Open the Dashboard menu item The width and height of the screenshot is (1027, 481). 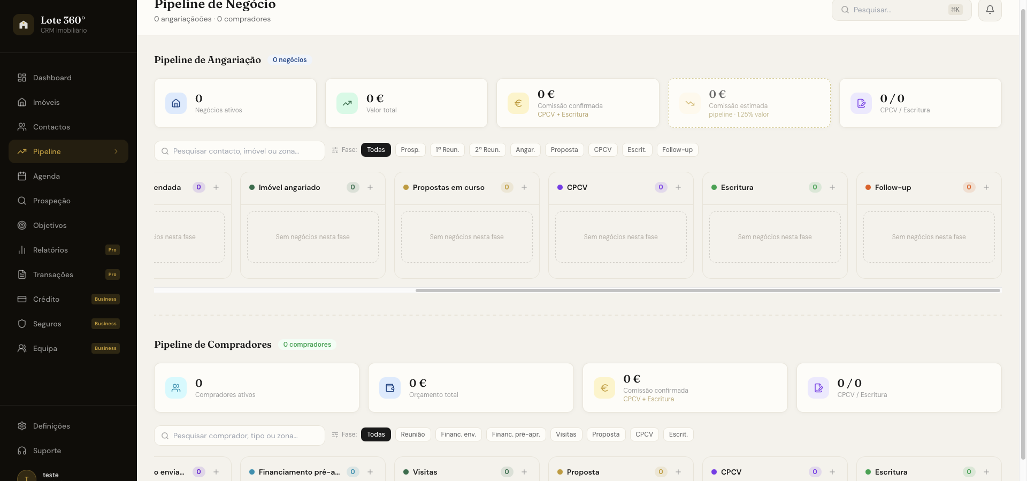68,78
